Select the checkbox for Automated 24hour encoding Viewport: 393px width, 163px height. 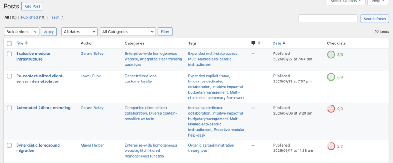click(10, 108)
